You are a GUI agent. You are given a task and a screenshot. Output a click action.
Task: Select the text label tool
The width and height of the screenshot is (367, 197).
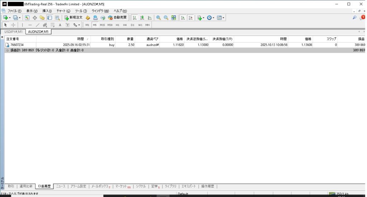click(x=60, y=25)
